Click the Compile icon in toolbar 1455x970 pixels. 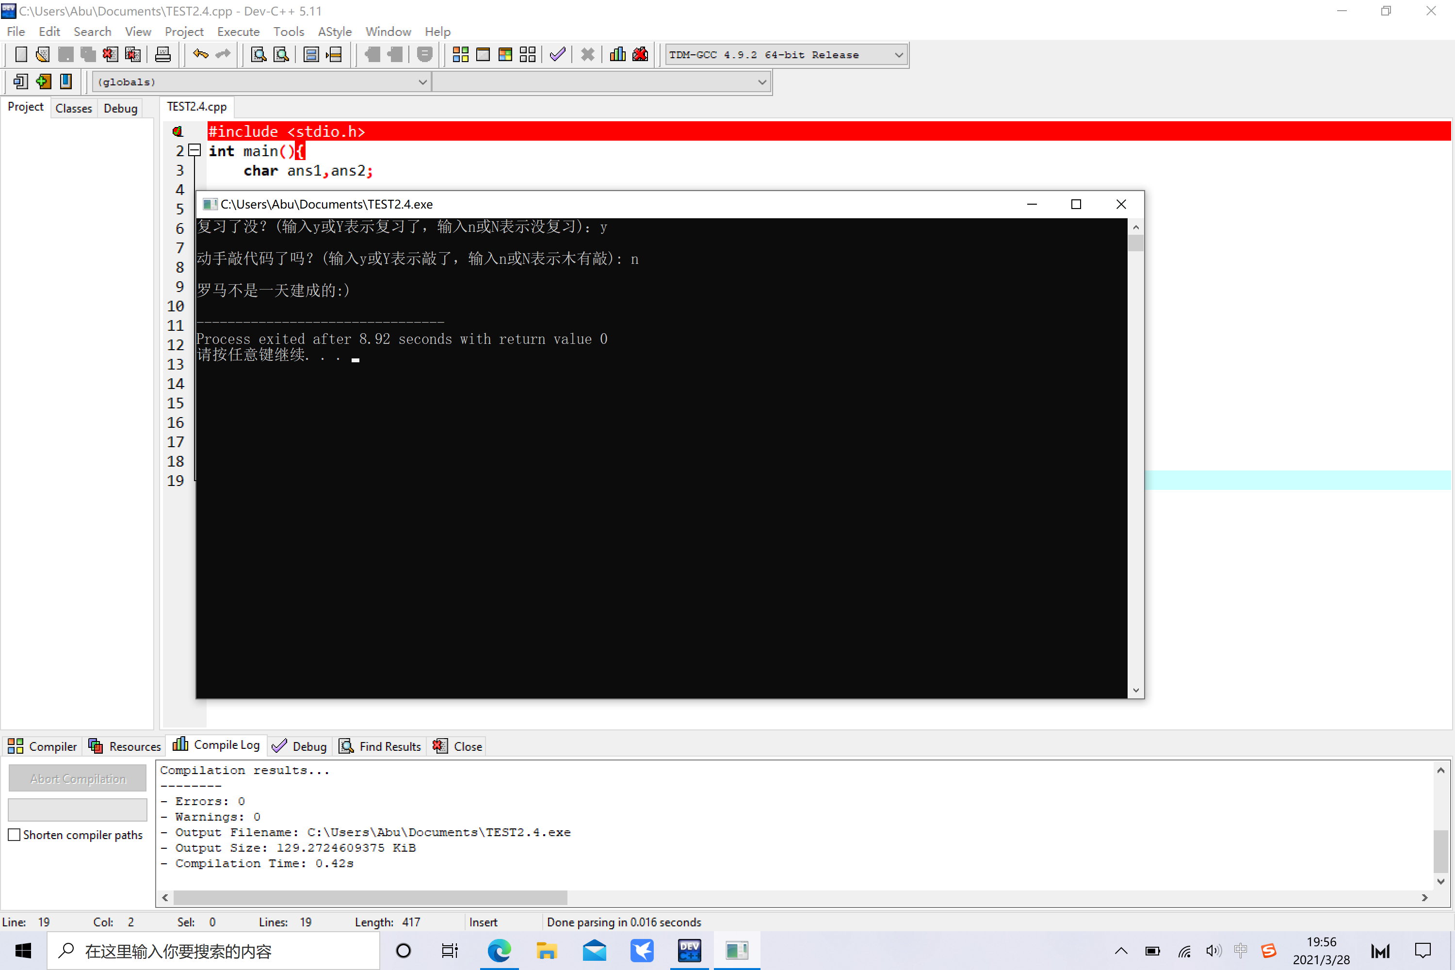tap(460, 54)
